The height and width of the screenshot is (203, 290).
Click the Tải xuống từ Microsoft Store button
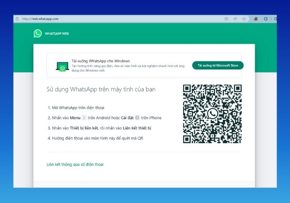click(x=218, y=65)
